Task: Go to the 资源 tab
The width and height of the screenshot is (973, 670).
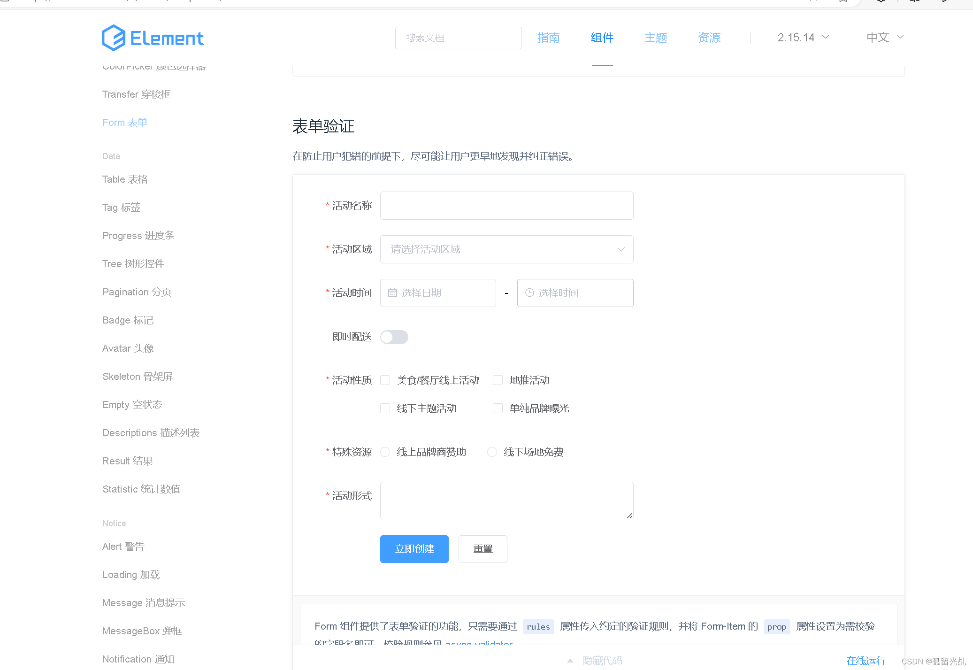Action: (x=709, y=38)
